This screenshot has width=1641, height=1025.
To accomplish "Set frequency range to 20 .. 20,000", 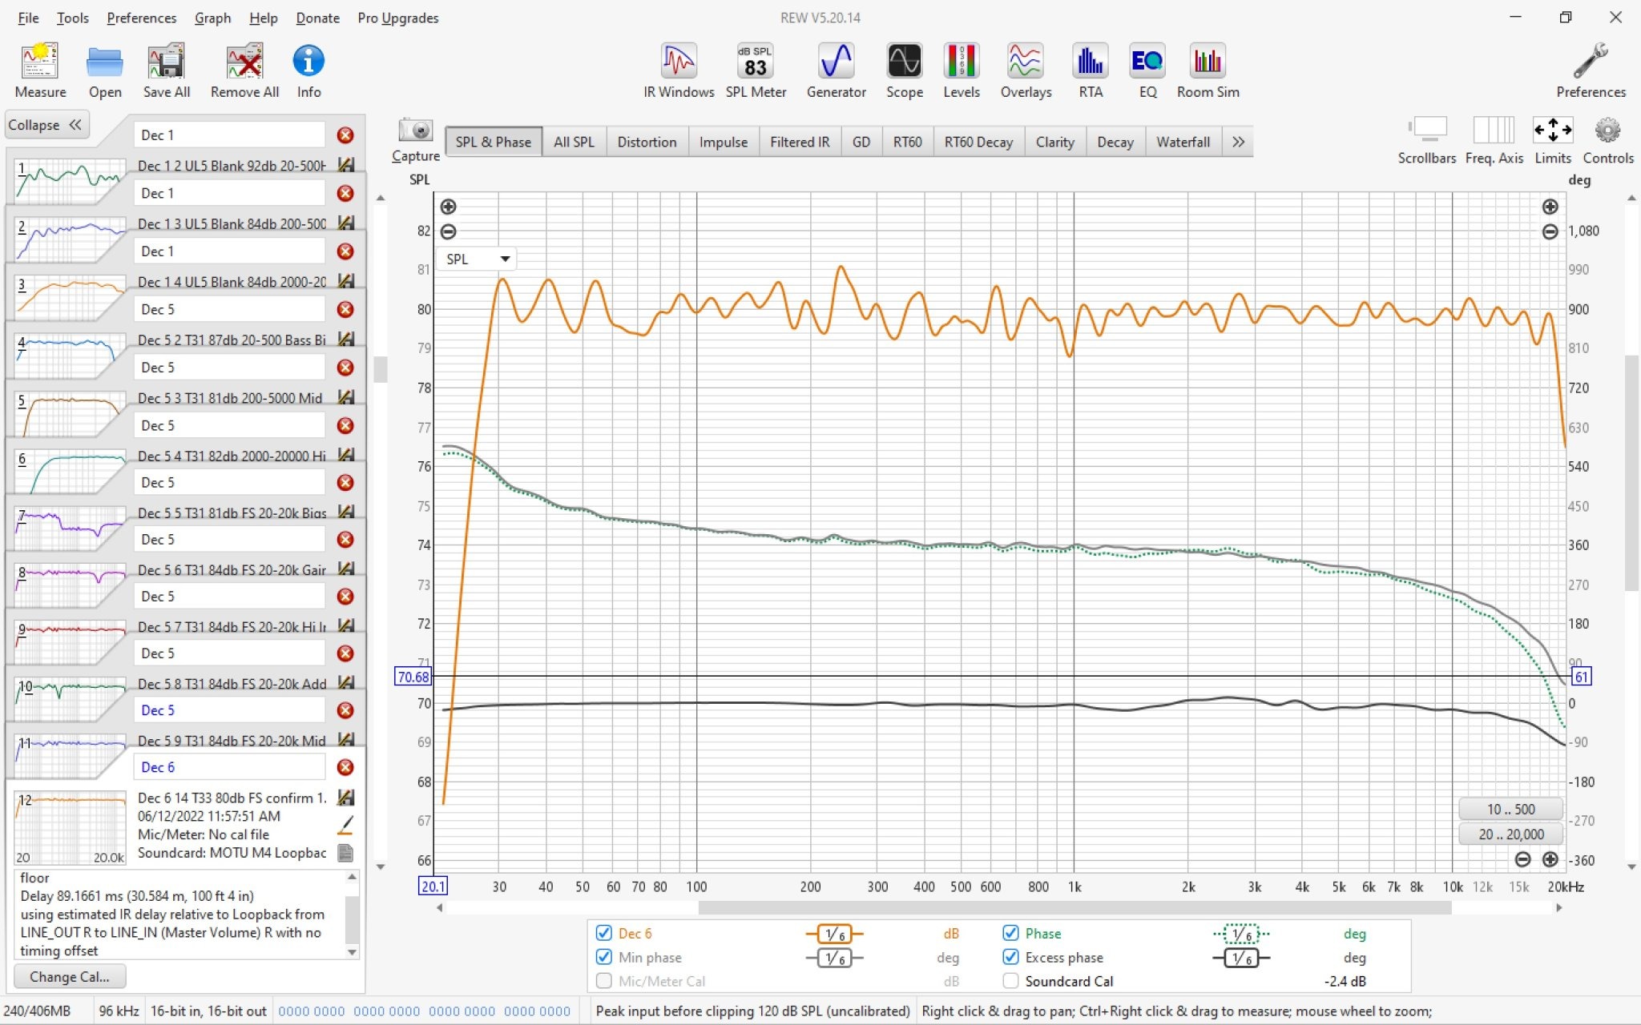I will pyautogui.click(x=1511, y=834).
